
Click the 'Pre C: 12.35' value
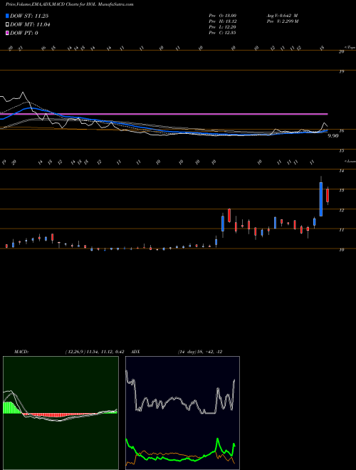click(223, 33)
